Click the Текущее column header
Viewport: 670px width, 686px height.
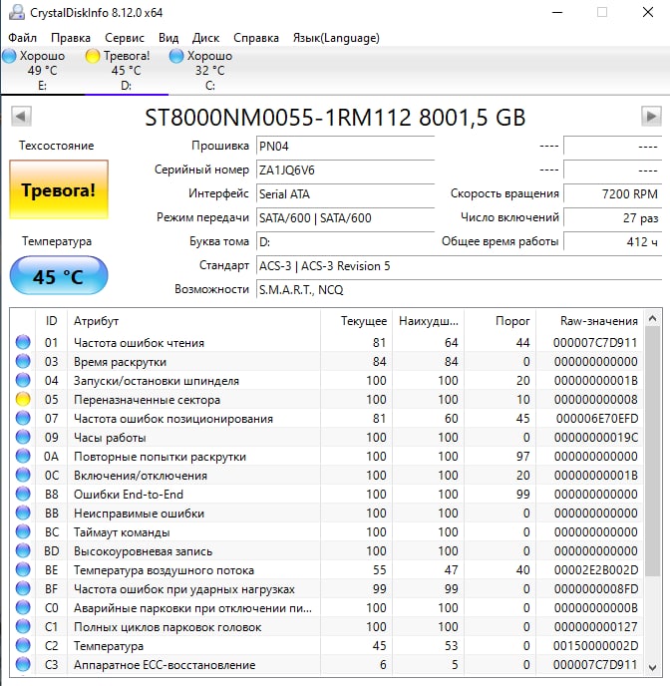click(x=356, y=321)
